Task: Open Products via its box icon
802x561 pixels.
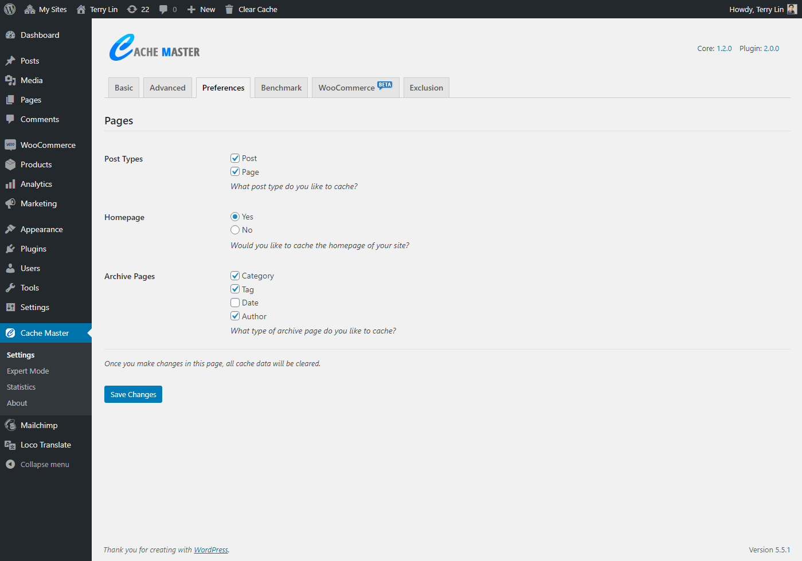Action: coord(10,164)
